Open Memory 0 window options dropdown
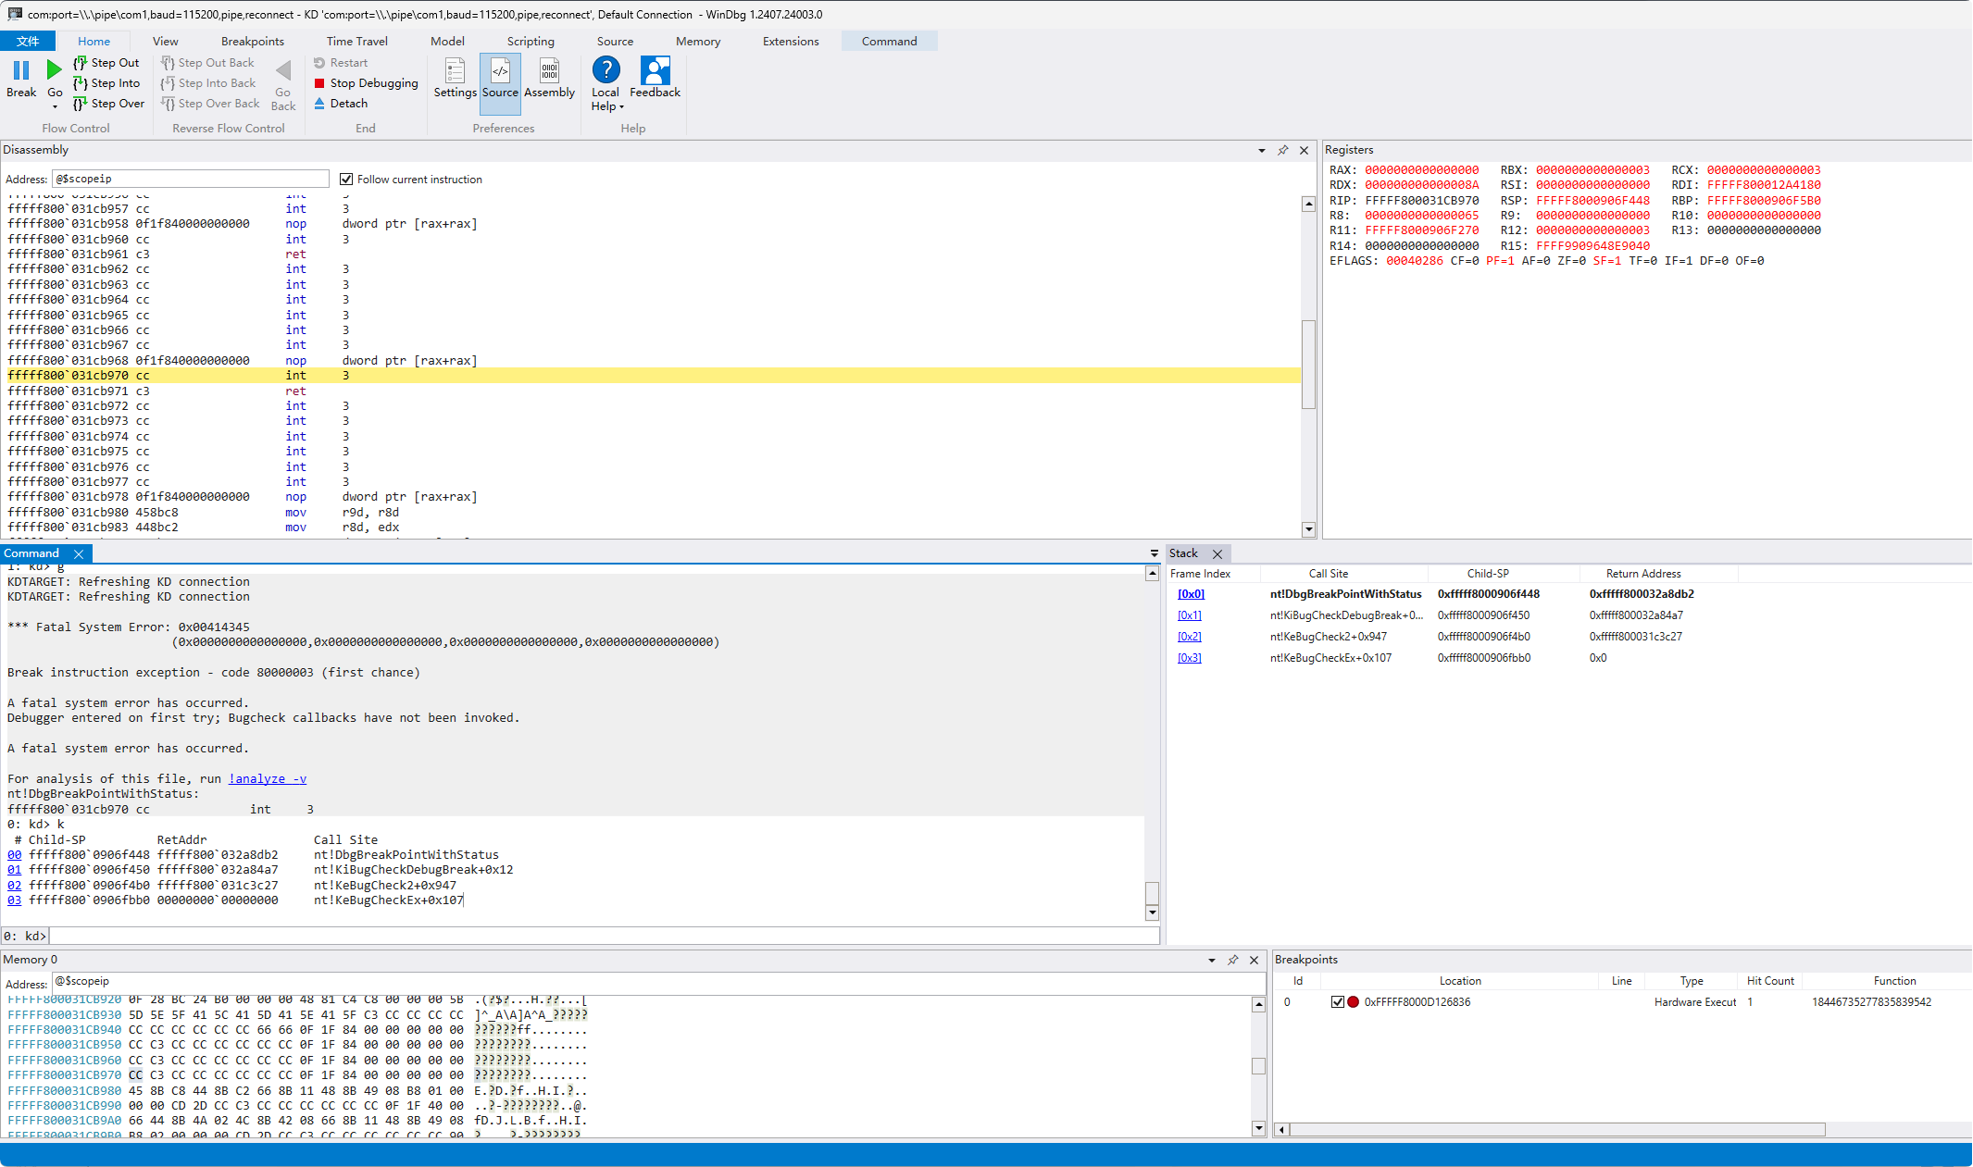The width and height of the screenshot is (1973, 1167). click(1212, 960)
